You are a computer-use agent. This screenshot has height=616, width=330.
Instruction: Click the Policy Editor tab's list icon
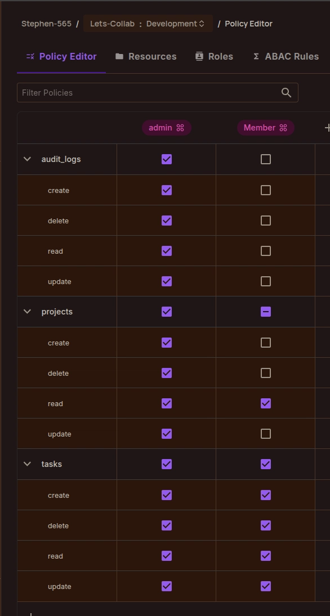(30, 57)
